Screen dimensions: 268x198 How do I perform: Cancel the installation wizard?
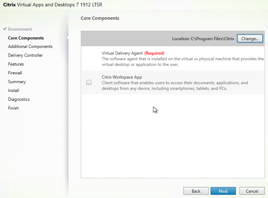click(252, 191)
